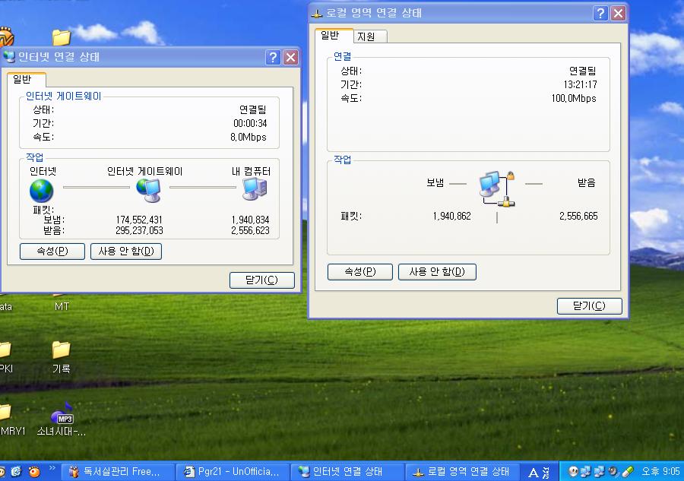Click the 인터넷 게이트웨이 group label
Viewport: 684px width, 481px height.
coord(63,96)
